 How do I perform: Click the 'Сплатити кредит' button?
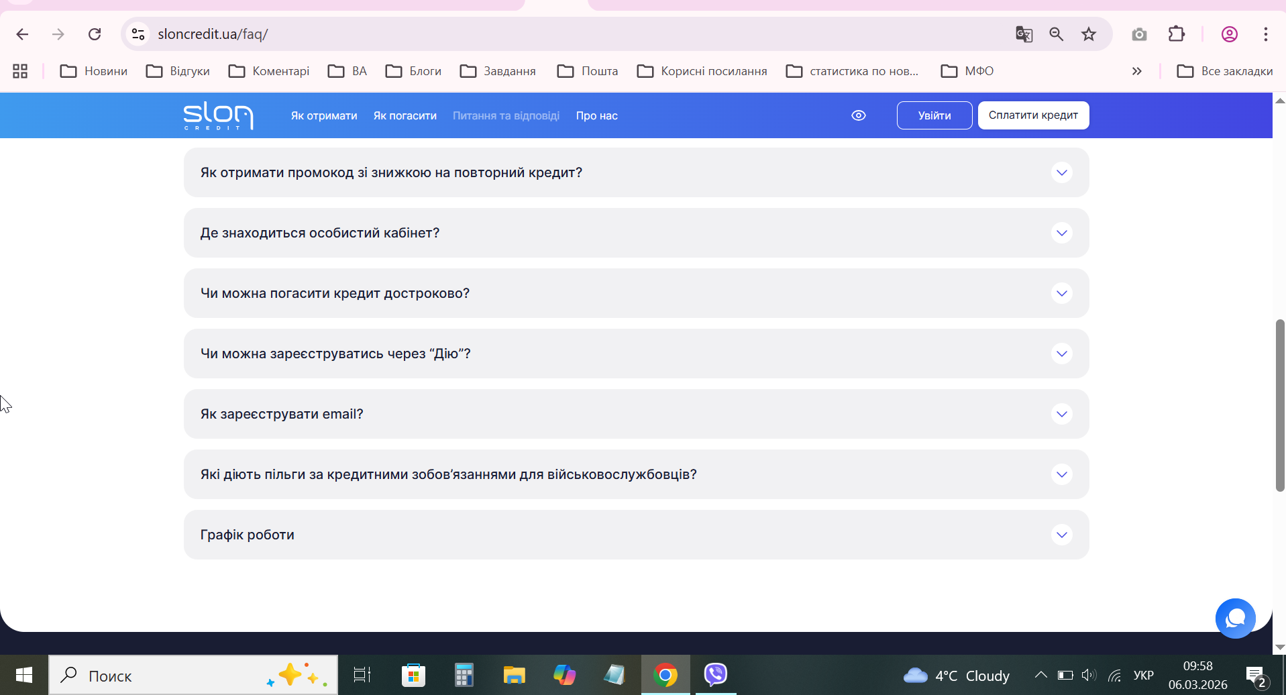1033,115
